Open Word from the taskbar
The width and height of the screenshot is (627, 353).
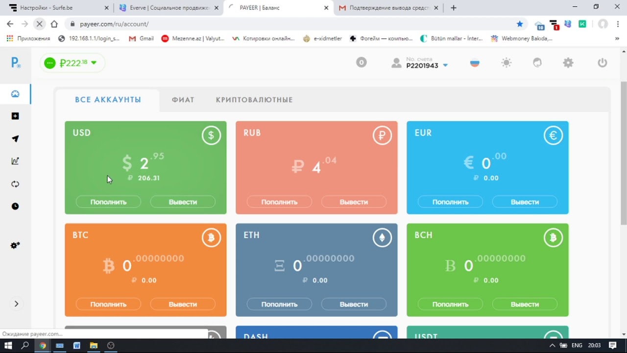coord(77,346)
